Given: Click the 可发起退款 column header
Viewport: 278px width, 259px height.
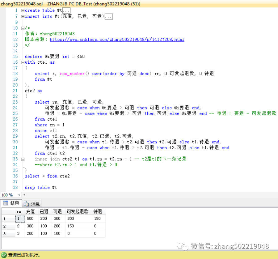Looking at the screenshot, I should coord(77,211).
